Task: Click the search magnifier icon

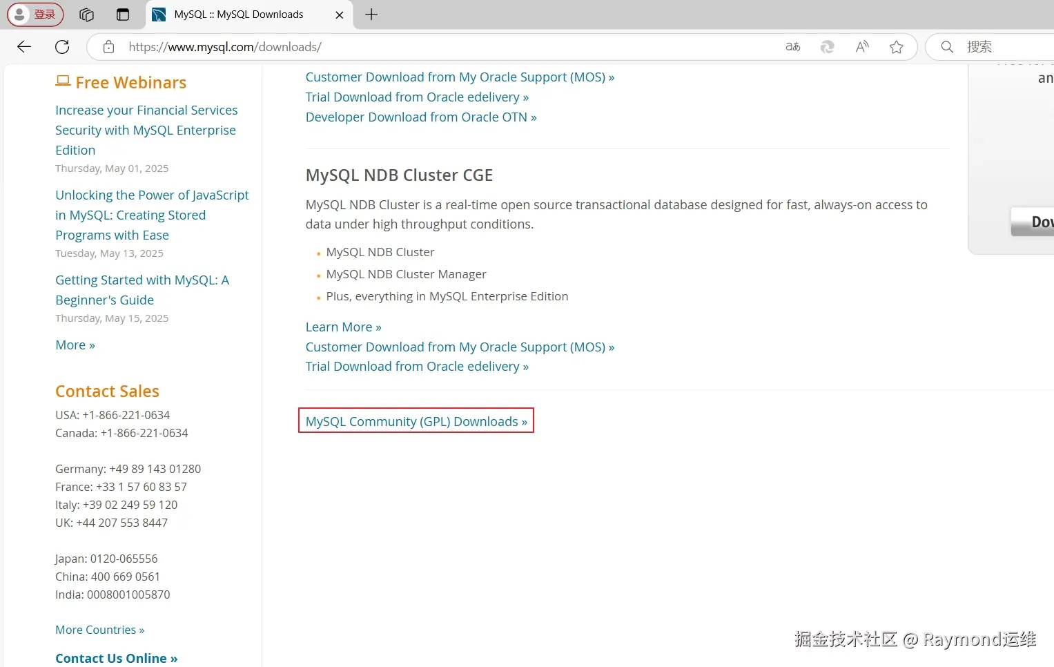Action: point(947,47)
